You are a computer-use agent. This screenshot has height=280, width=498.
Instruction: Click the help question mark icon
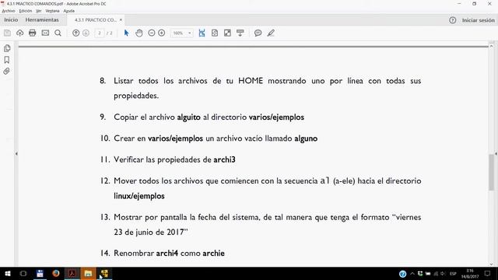click(453, 20)
